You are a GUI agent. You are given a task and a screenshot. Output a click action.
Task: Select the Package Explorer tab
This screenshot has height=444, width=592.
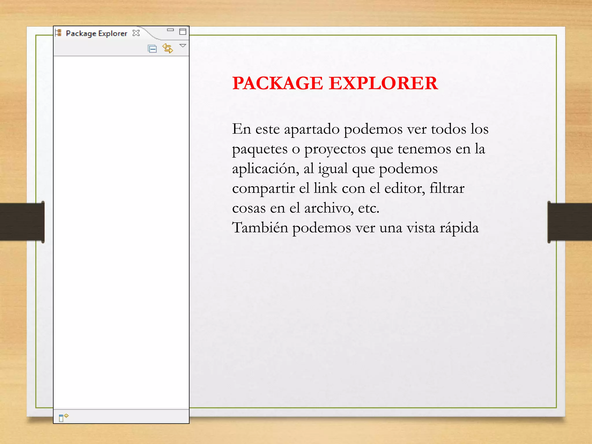click(97, 34)
